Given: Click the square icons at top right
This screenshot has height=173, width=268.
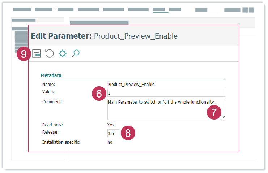Looking at the screenshot, I should click(248, 10).
